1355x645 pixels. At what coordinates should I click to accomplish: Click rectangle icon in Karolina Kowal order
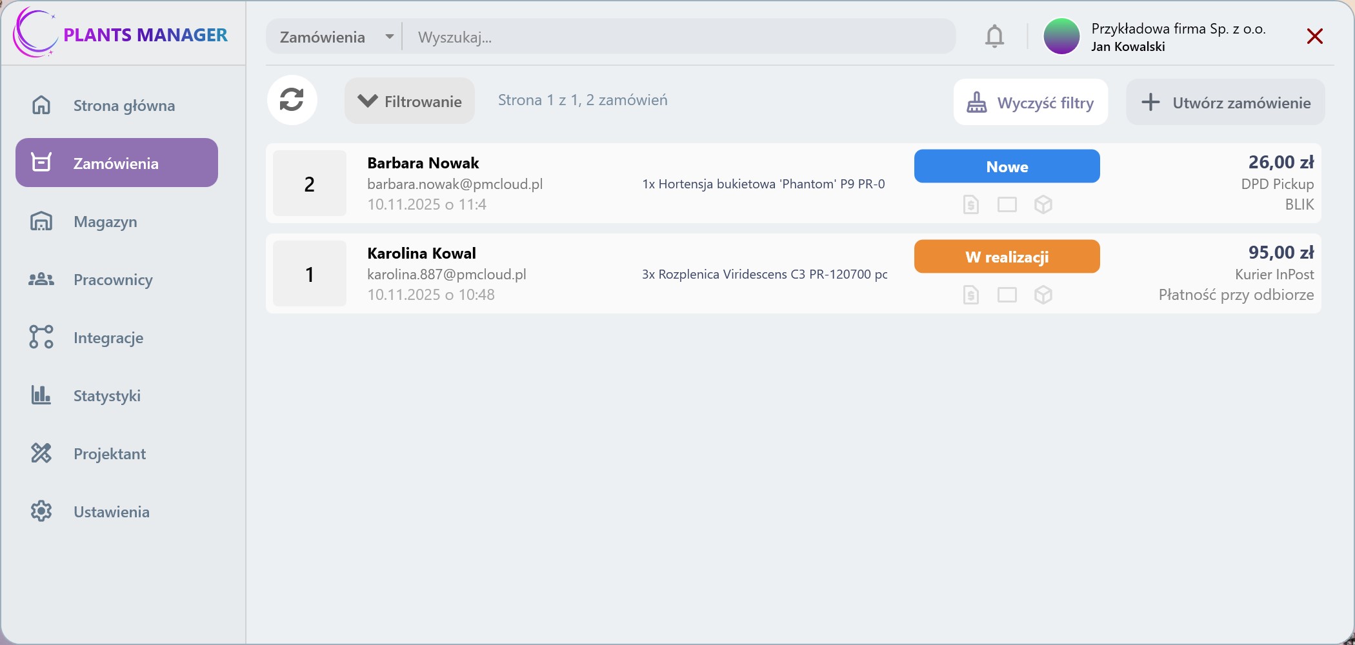click(1007, 295)
